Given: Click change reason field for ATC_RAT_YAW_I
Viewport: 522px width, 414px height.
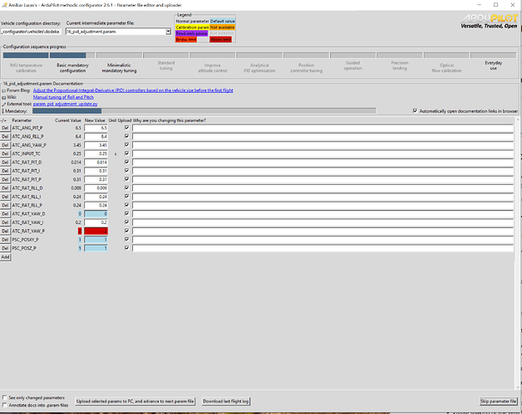Looking at the screenshot, I should [x=323, y=222].
